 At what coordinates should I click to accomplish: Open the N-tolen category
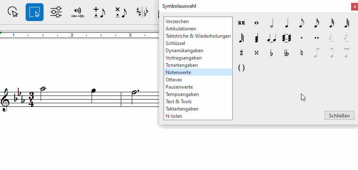click(x=174, y=116)
